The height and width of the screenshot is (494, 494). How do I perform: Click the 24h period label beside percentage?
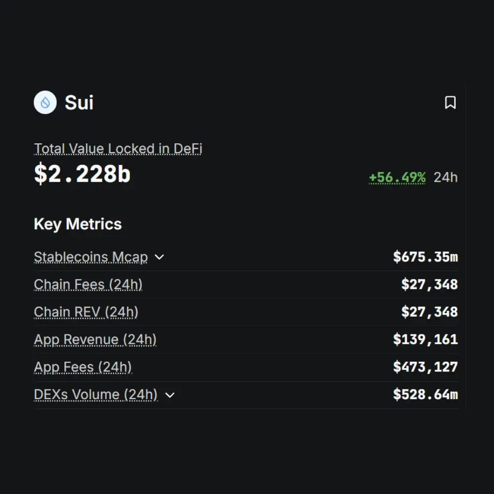tap(446, 177)
